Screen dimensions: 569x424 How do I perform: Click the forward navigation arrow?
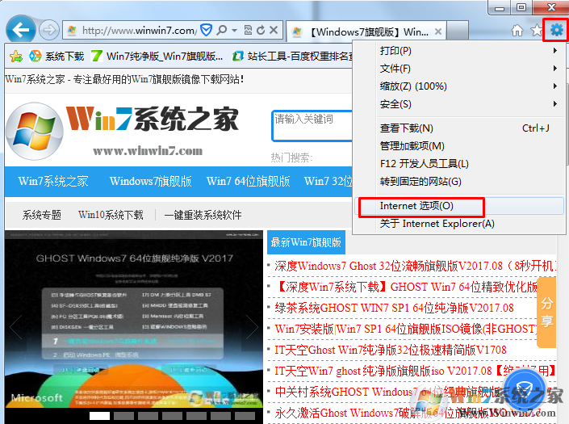49,30
